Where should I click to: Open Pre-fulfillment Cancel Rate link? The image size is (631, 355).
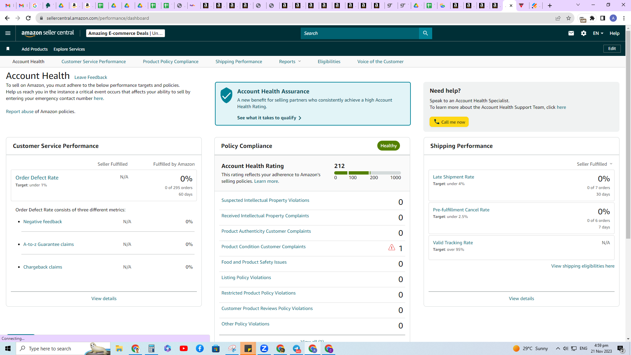point(461,210)
